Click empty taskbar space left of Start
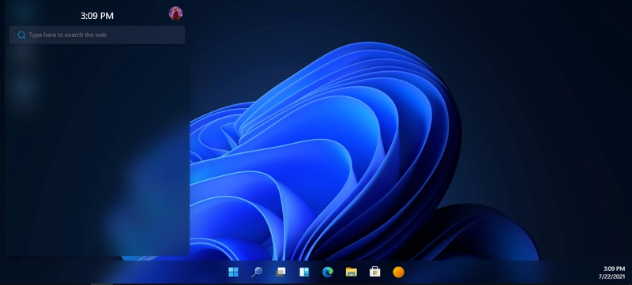The height and width of the screenshot is (285, 632). tap(121, 272)
